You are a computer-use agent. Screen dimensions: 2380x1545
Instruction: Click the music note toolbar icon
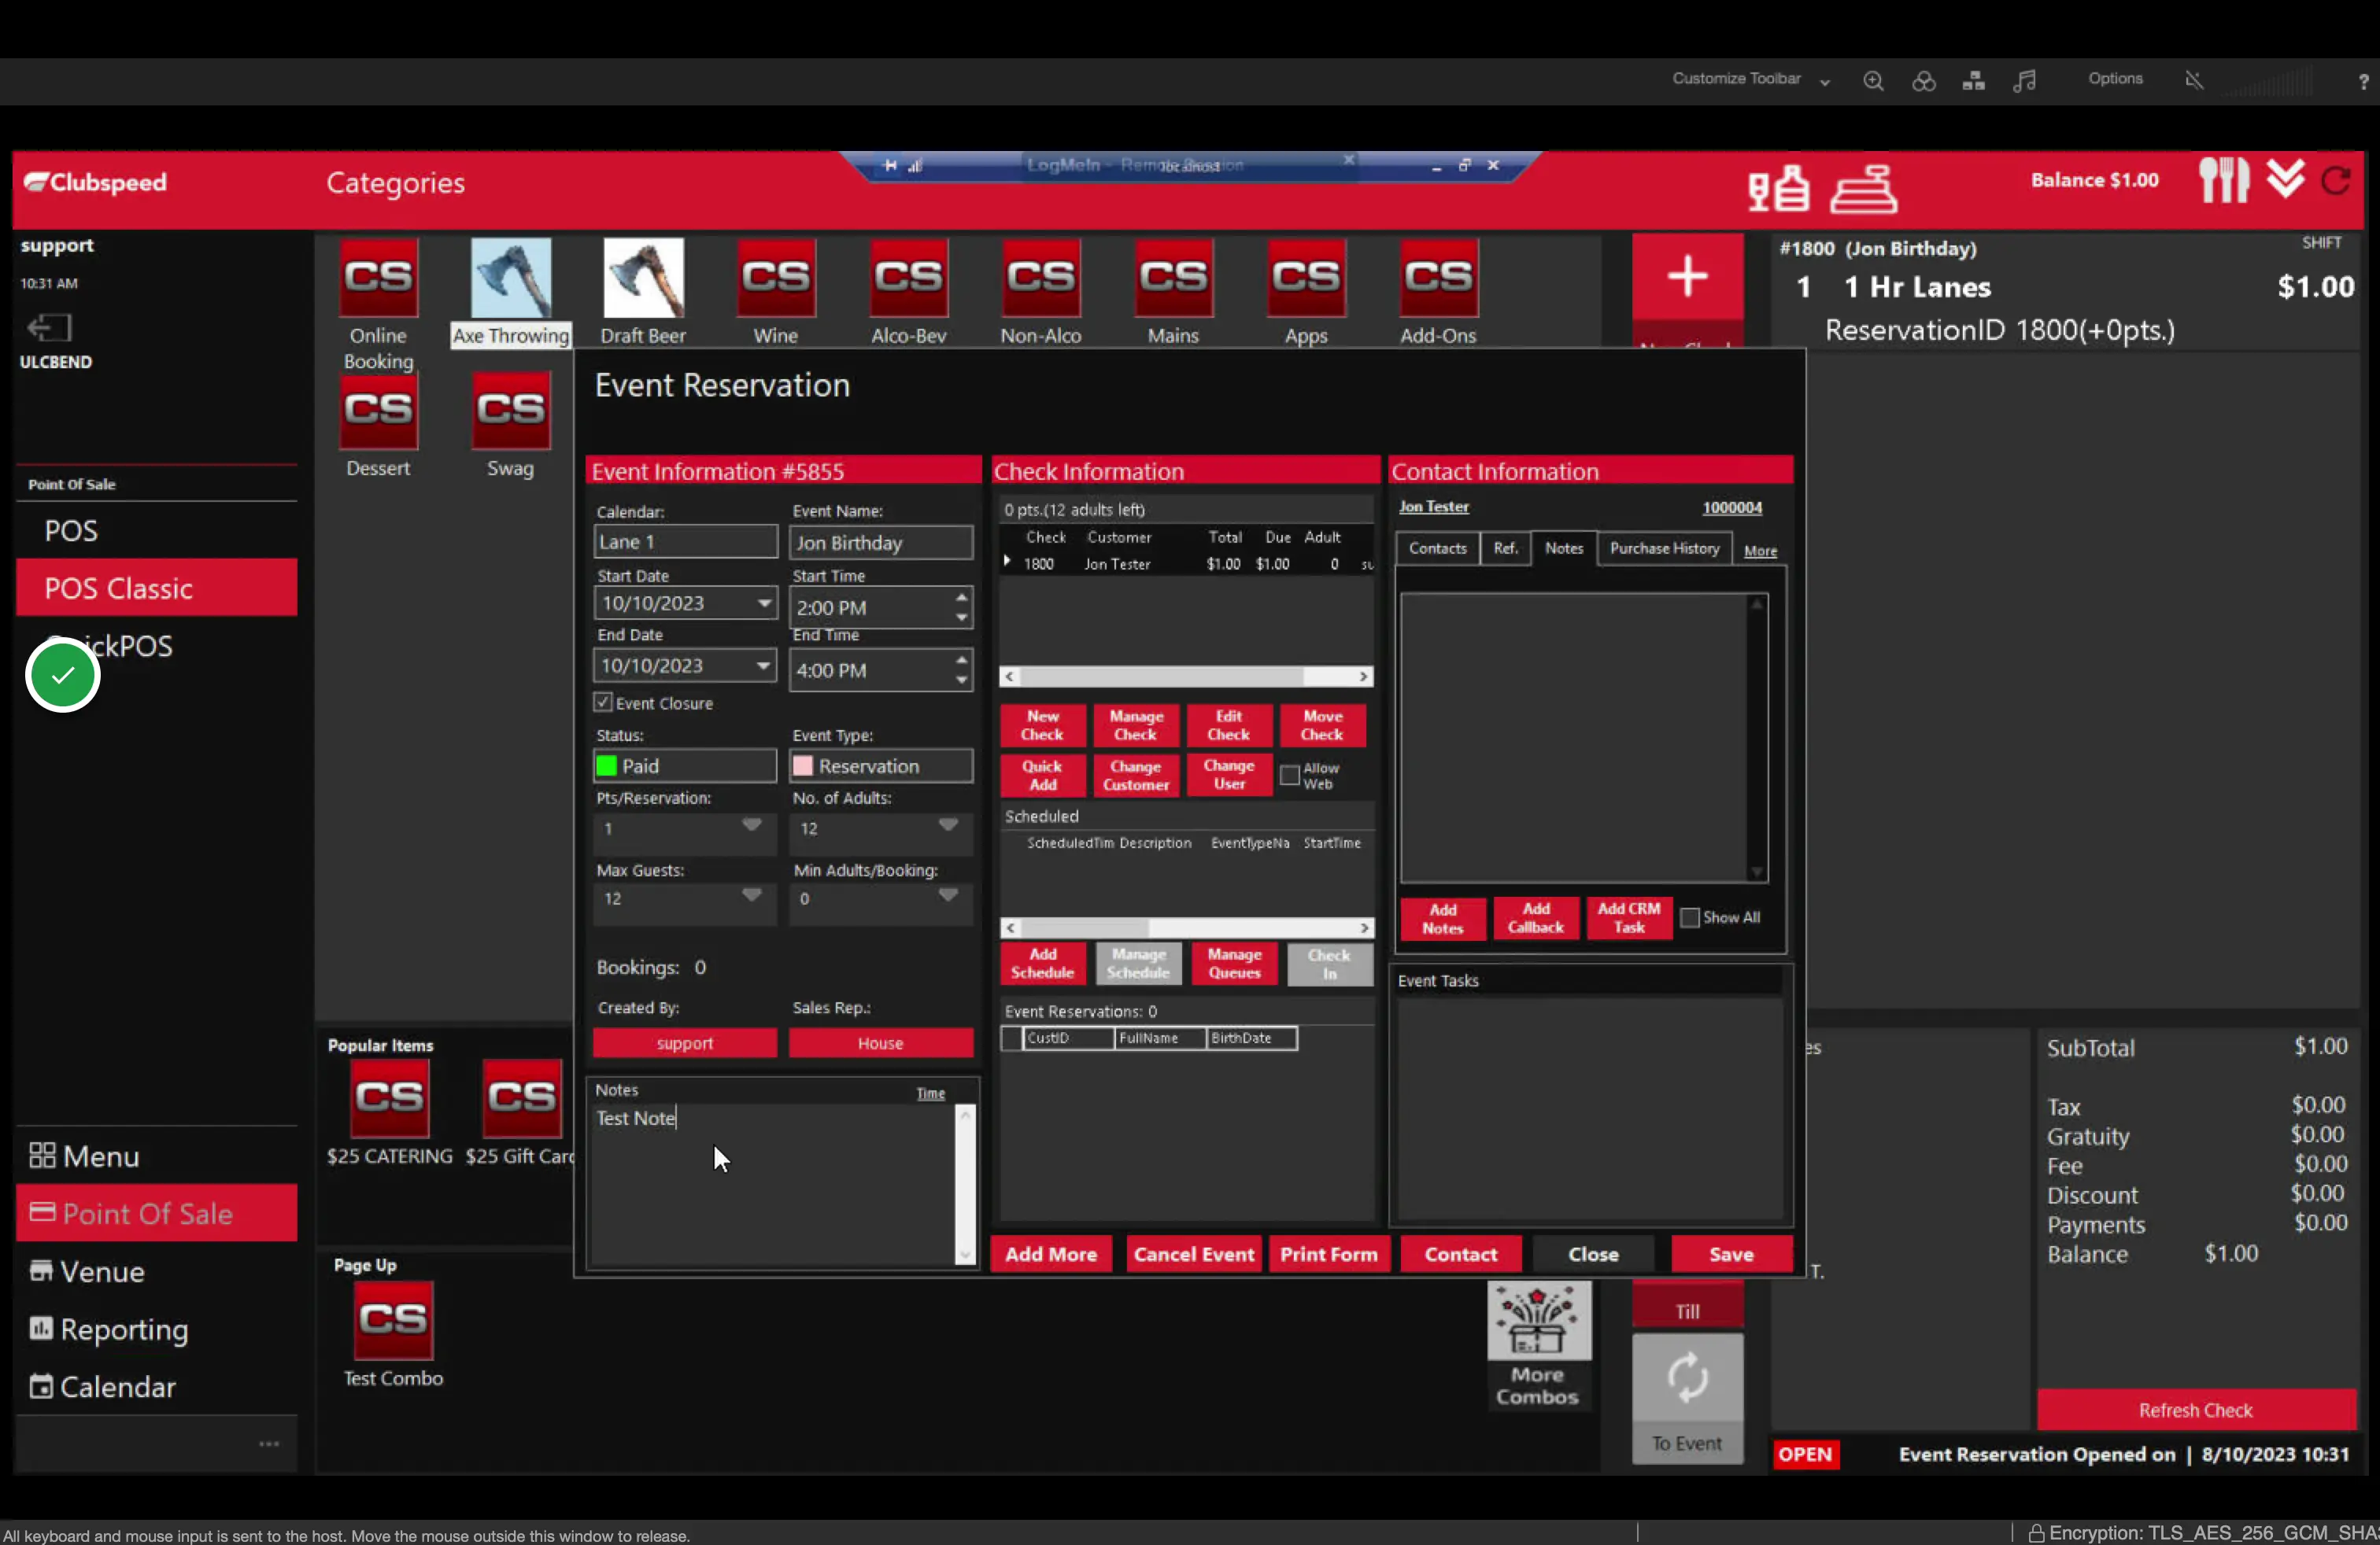(2024, 81)
